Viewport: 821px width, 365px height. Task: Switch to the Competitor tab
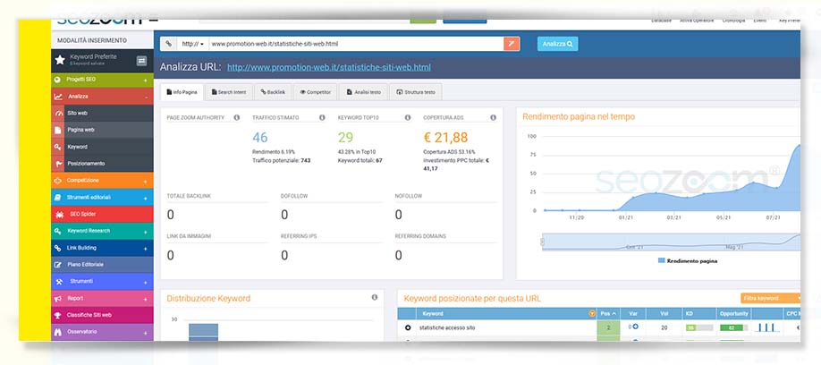pos(315,91)
